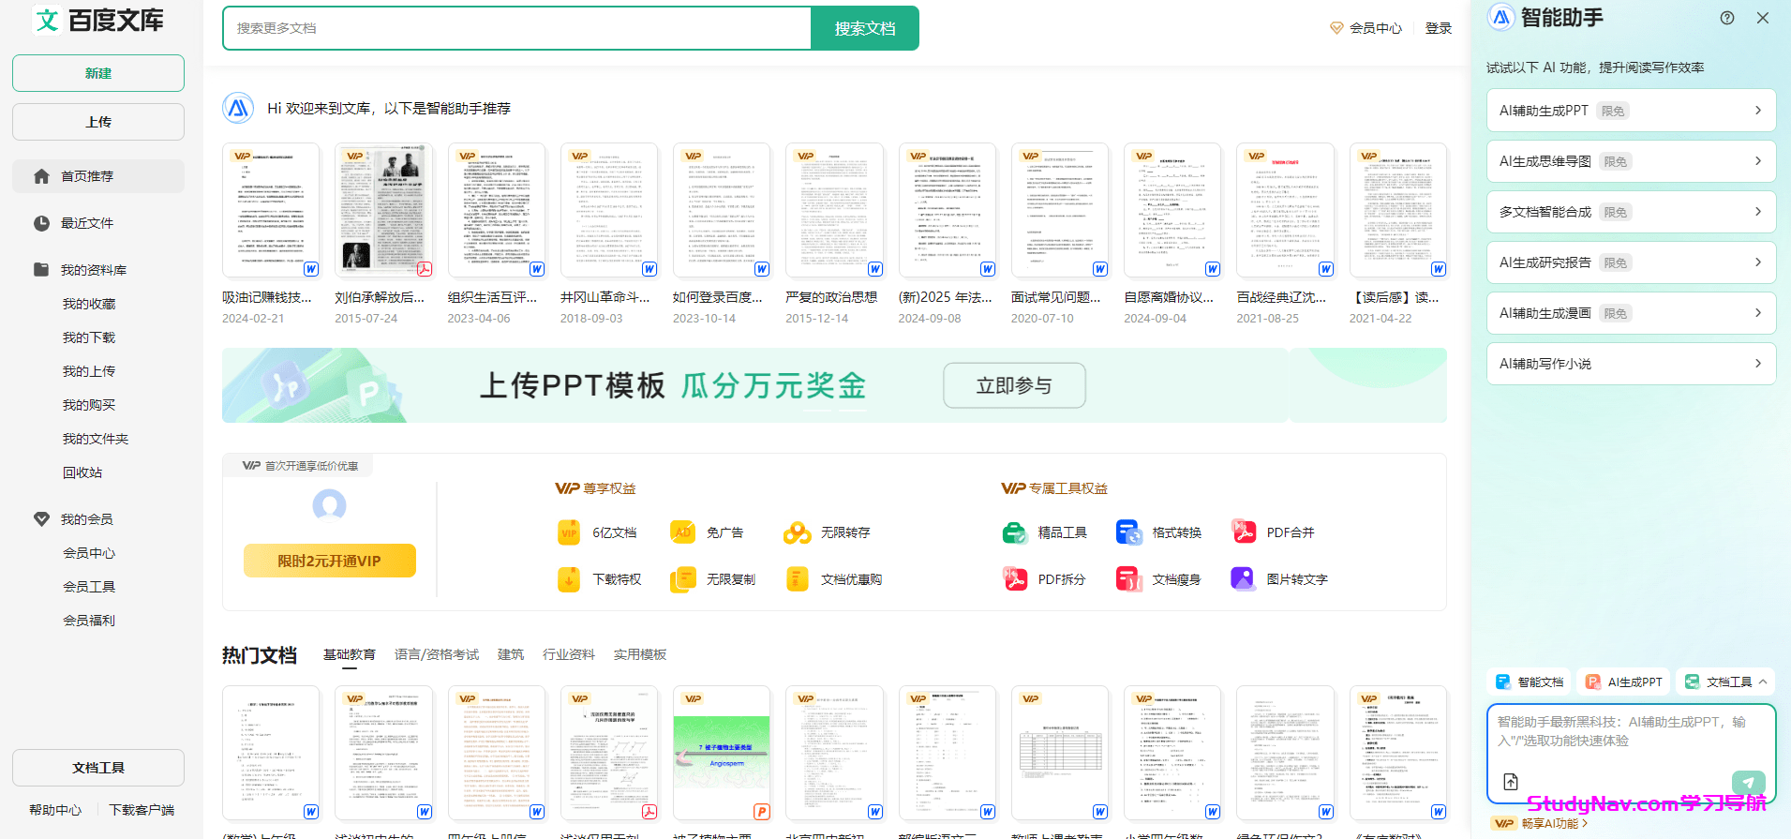Image resolution: width=1791 pixels, height=839 pixels.
Task: Click the 搜索文档 button
Action: [x=865, y=28]
